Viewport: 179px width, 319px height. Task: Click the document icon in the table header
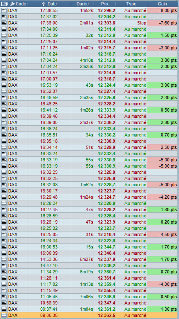[x=4, y=4]
